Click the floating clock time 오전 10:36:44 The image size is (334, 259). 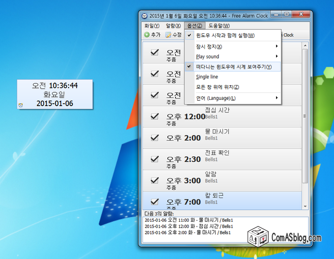[55, 86]
